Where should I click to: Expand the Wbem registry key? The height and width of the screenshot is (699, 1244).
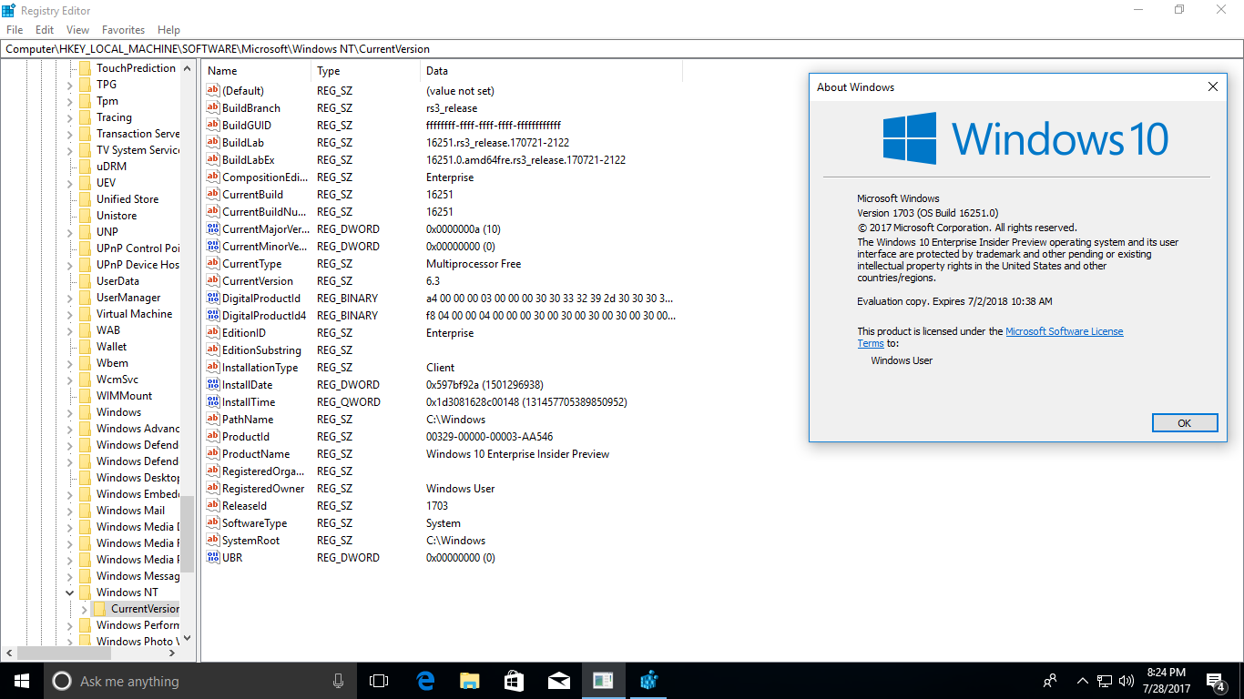[x=70, y=363]
